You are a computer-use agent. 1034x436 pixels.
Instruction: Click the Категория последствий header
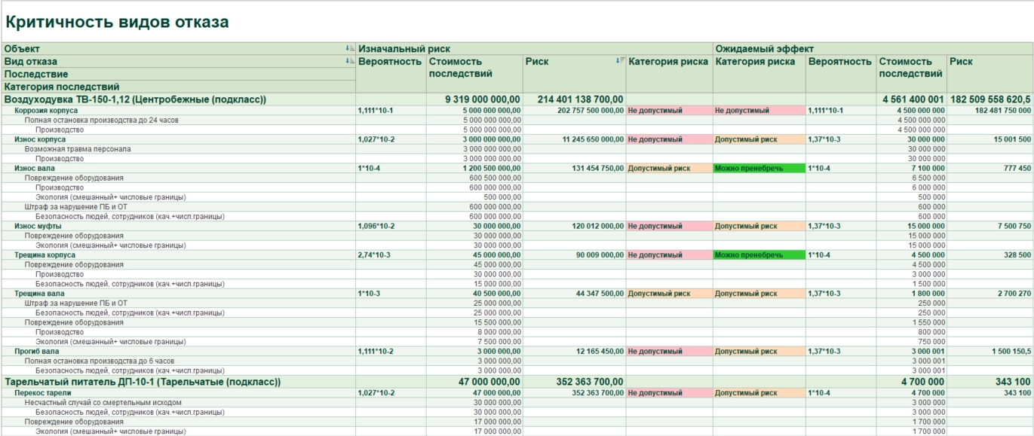[x=62, y=87]
